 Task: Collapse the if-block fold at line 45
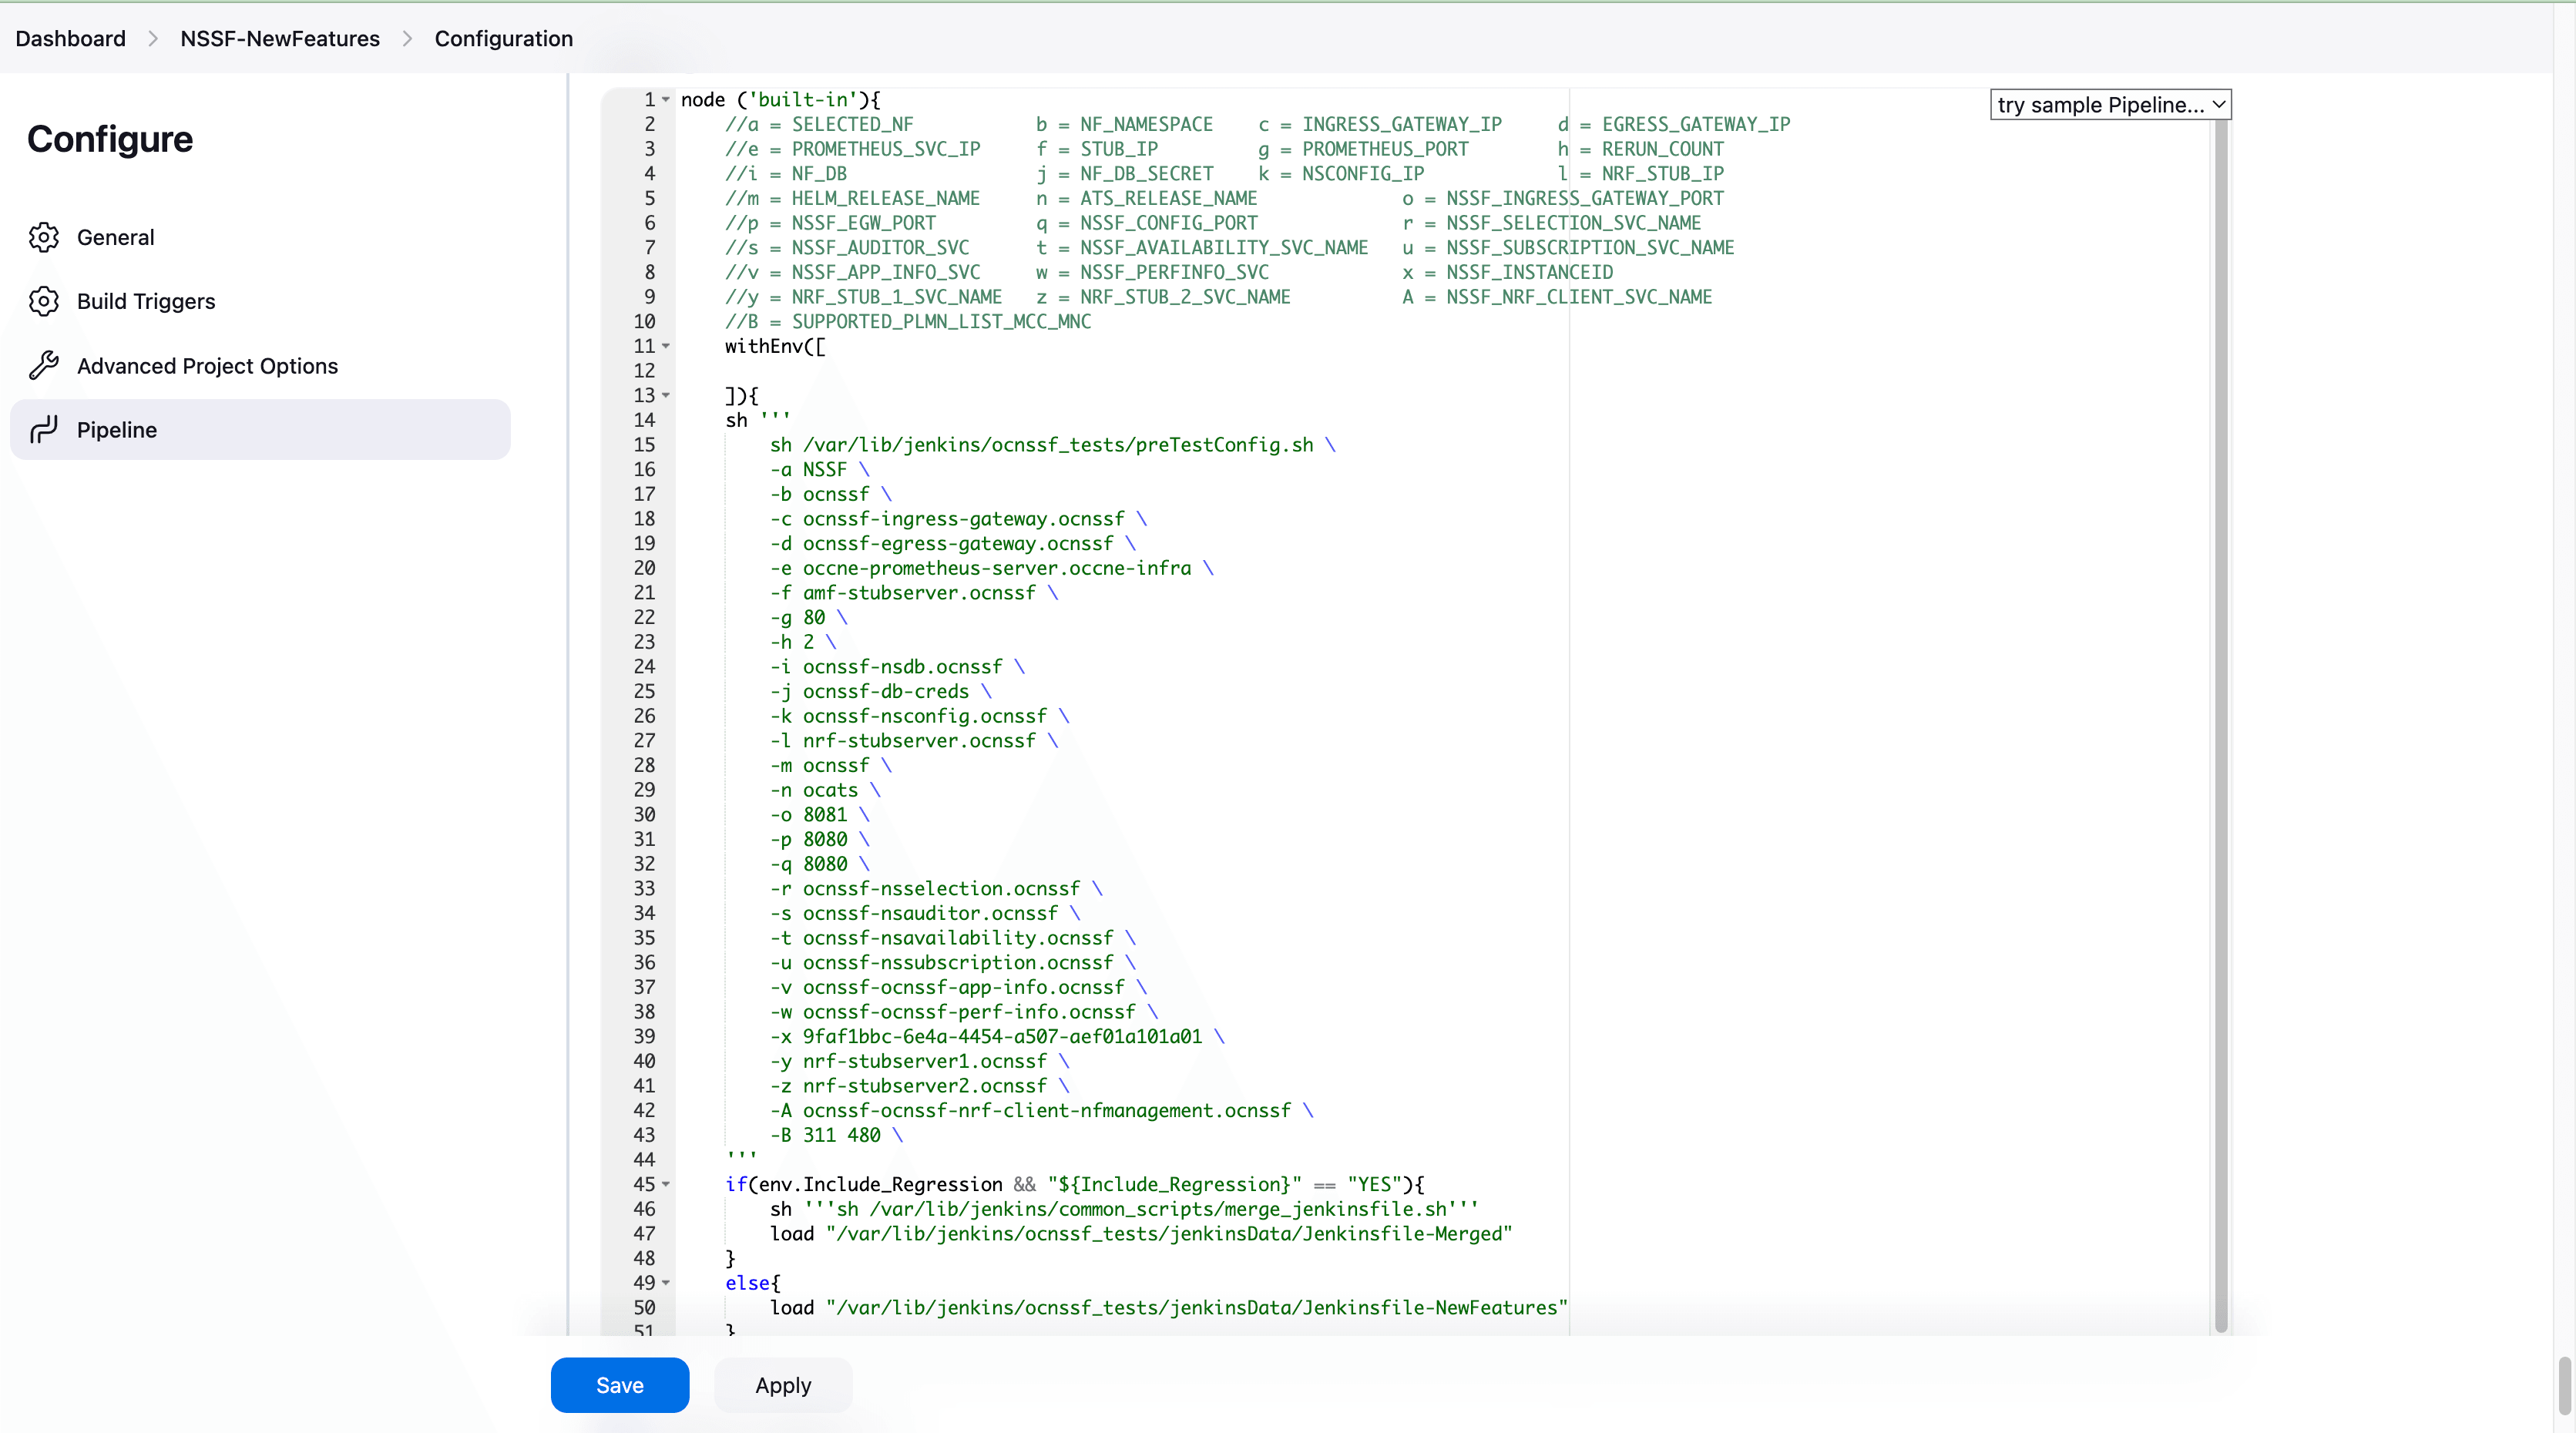click(x=667, y=1185)
